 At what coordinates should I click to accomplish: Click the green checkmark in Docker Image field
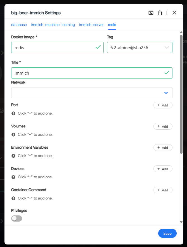pyautogui.click(x=98, y=47)
